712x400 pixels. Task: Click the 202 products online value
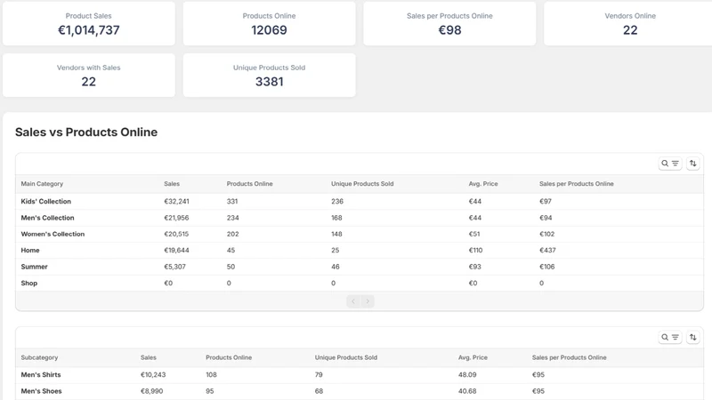pos(232,234)
